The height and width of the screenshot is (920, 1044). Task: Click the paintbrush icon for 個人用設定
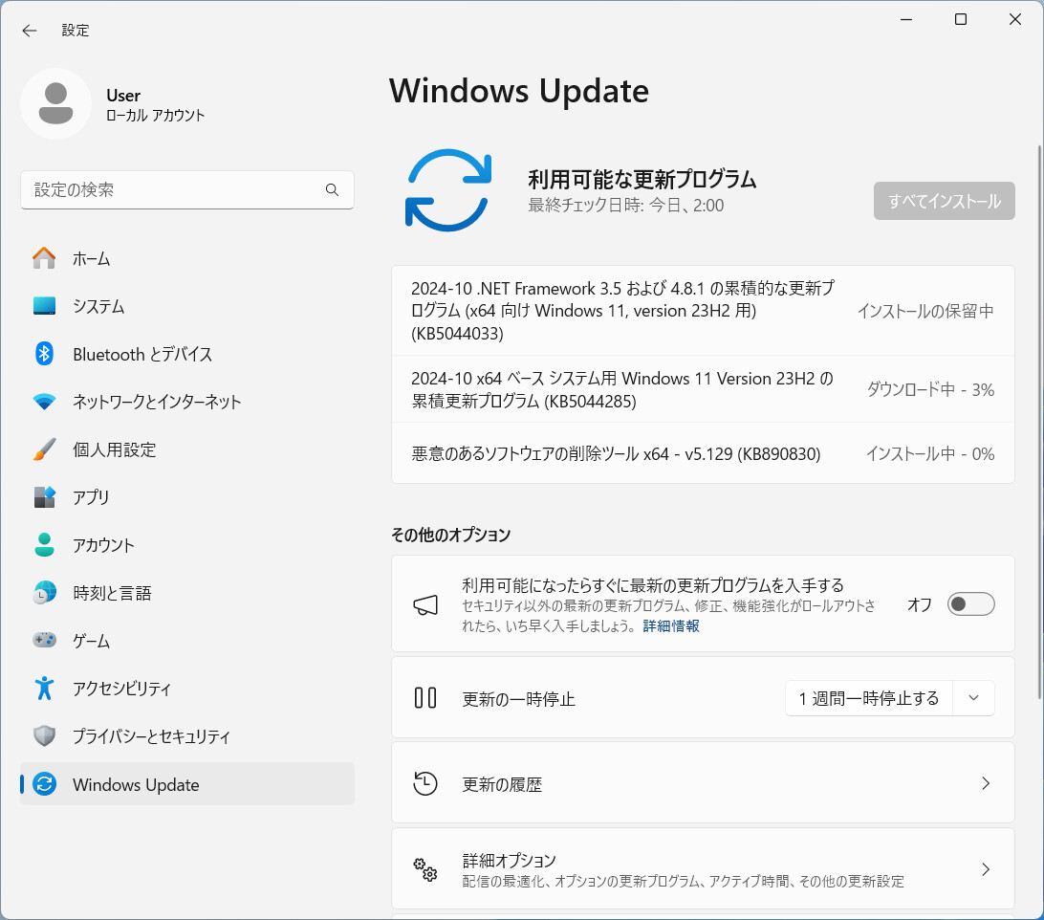point(44,449)
